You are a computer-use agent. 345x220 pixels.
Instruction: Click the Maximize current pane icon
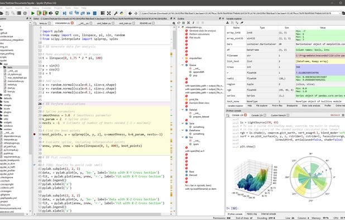coord(103,13)
